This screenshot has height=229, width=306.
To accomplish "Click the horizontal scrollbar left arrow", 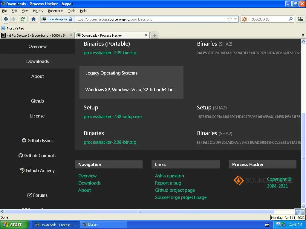I will coord(2,211).
